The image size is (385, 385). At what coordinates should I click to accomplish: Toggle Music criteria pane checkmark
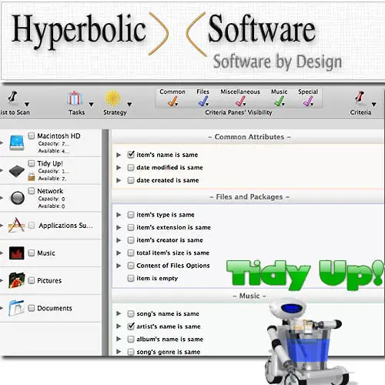click(x=280, y=101)
